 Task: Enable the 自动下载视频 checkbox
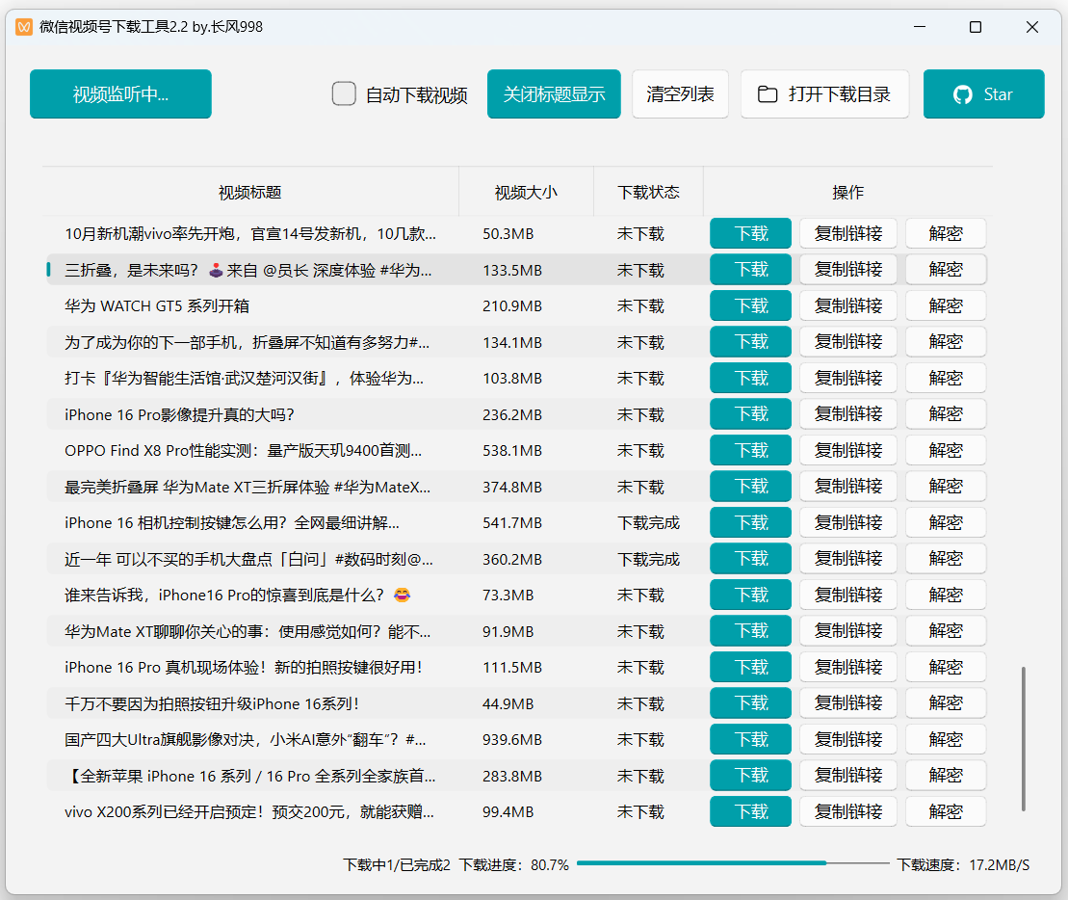(x=344, y=93)
